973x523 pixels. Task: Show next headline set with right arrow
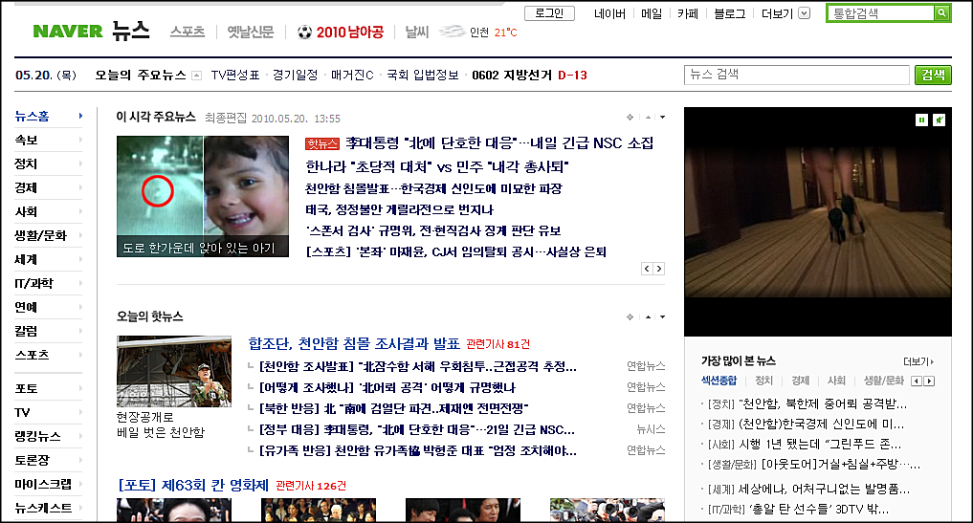click(x=659, y=269)
